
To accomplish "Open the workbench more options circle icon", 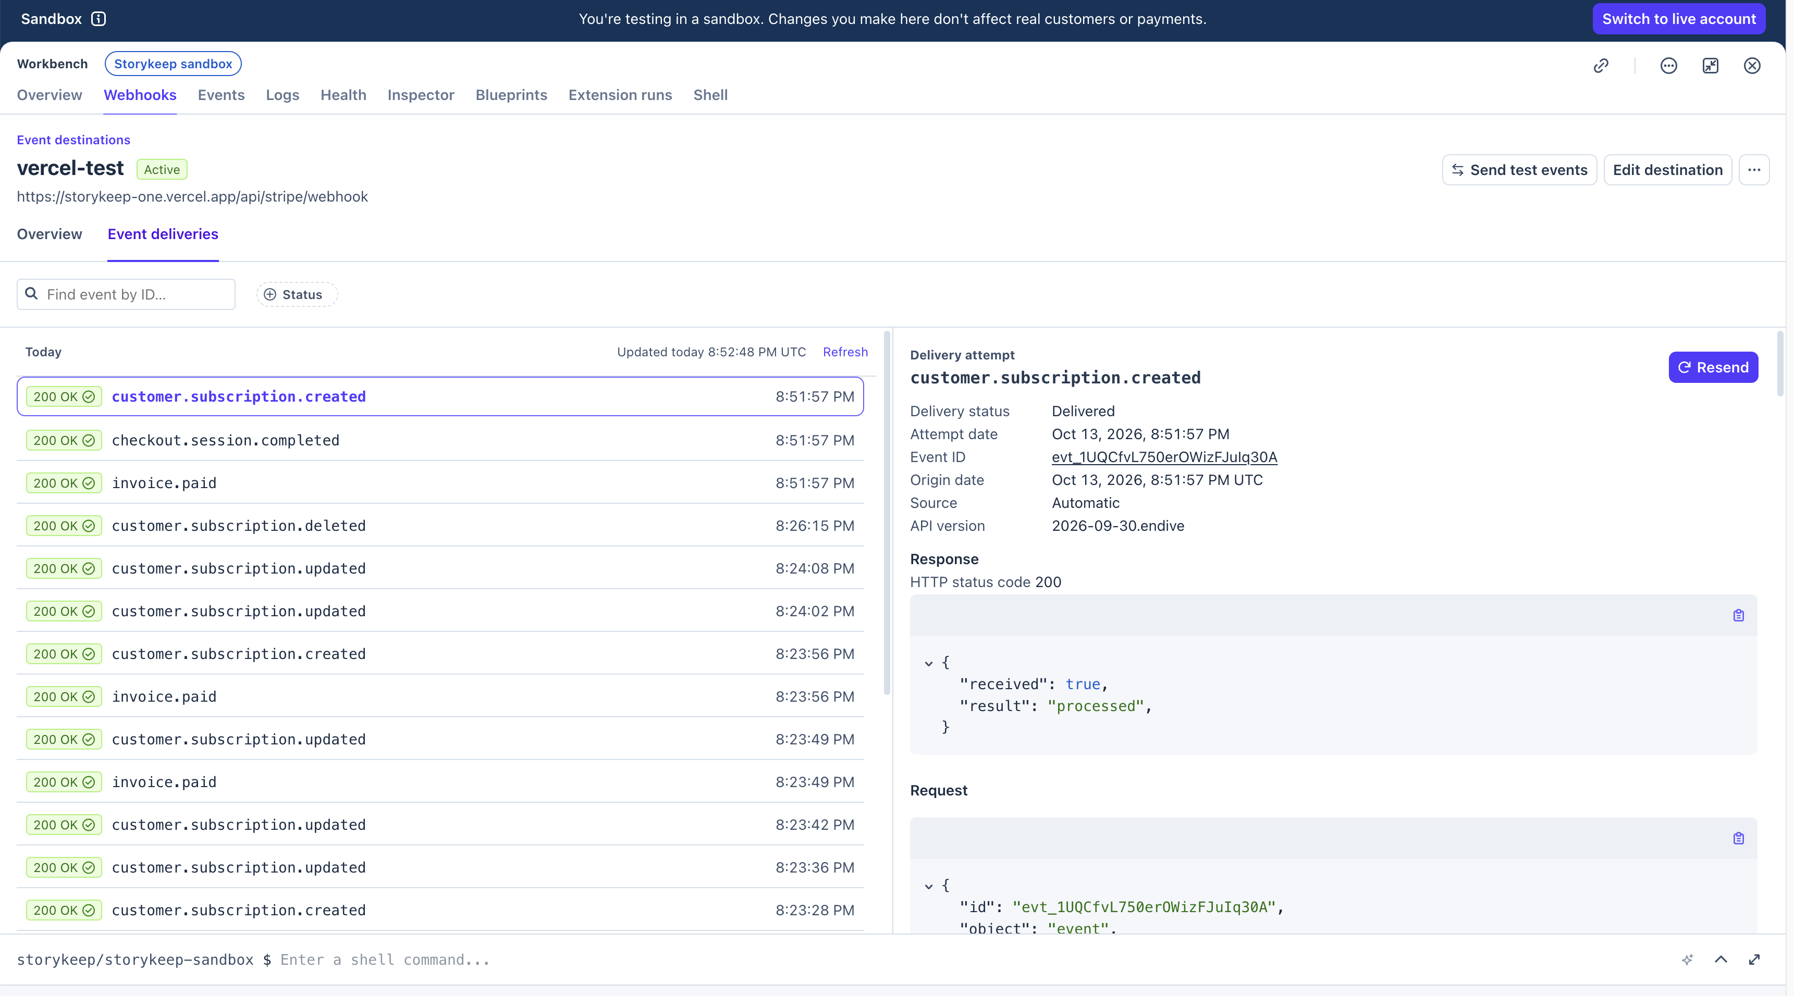I will tap(1668, 66).
